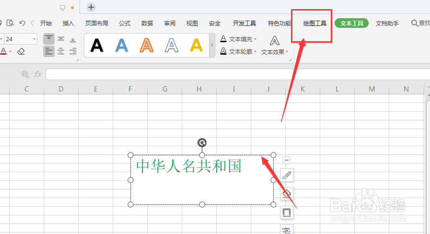Viewport: 430px width, 234px height.
Task: Clear formatting with the eraser icon
Action: (21, 51)
